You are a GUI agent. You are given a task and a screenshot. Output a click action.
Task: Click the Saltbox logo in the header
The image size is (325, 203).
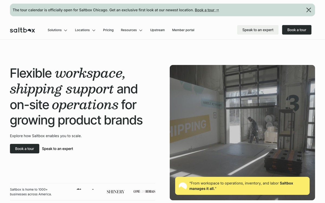(22, 30)
